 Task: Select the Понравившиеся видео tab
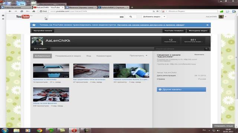[x=68, y=56]
